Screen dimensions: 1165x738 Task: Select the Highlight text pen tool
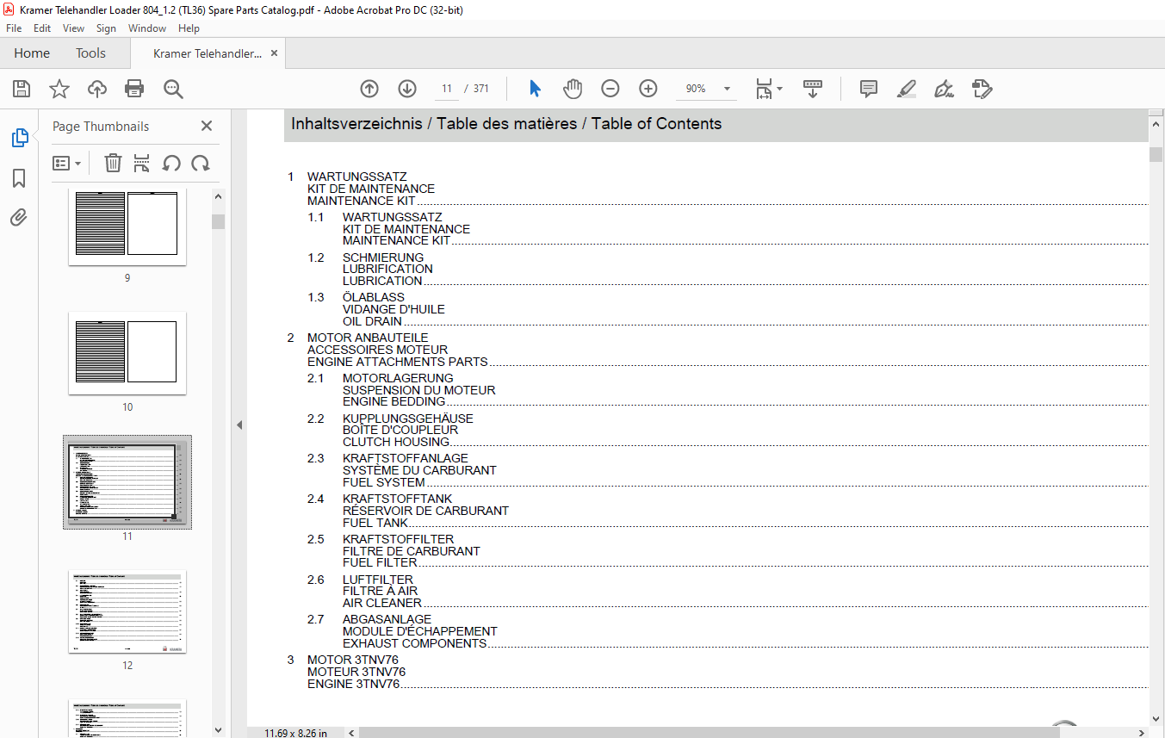(x=907, y=89)
